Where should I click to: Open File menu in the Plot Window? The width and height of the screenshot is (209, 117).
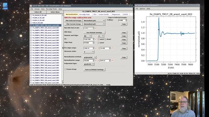(137, 9)
